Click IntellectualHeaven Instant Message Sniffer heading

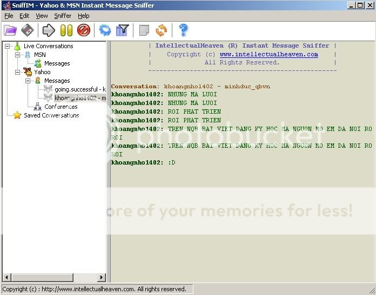[242, 45]
